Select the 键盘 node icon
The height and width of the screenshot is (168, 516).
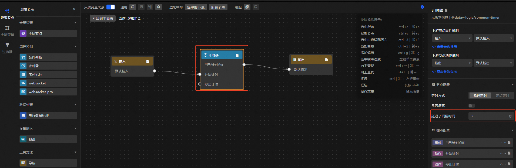(x=23, y=139)
